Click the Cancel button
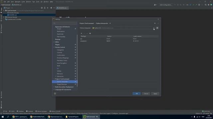 point(146,94)
